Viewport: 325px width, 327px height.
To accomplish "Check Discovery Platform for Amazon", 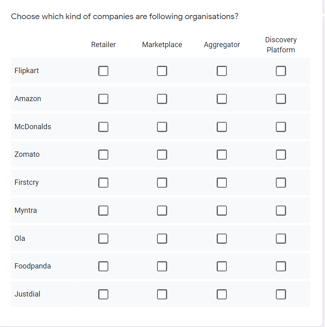I will tap(281, 98).
